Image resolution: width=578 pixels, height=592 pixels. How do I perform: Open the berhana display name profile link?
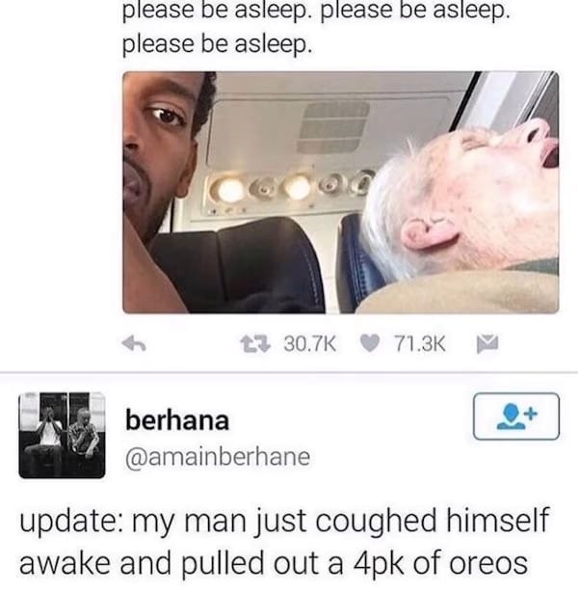[x=177, y=420]
